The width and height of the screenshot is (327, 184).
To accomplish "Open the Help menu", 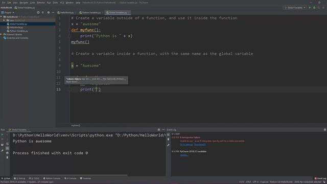I will point(78,3).
